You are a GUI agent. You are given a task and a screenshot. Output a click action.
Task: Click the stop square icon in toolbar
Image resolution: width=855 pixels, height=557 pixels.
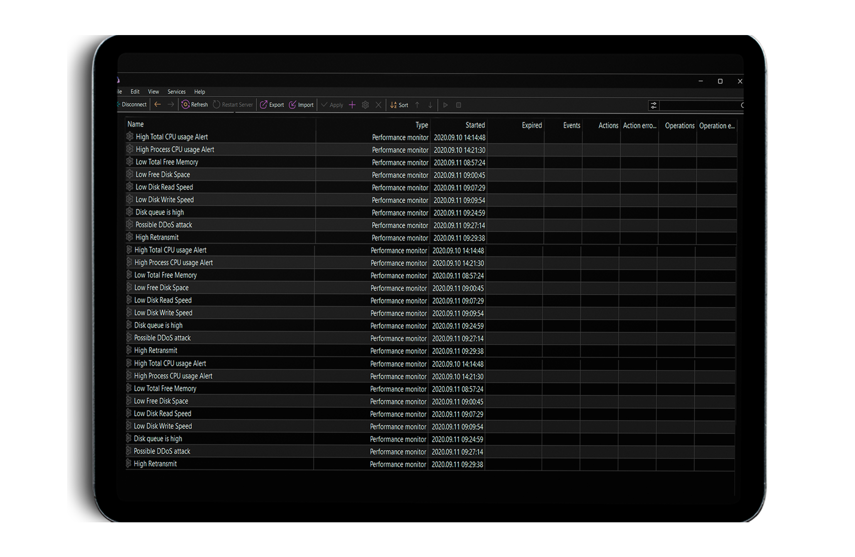[459, 105]
